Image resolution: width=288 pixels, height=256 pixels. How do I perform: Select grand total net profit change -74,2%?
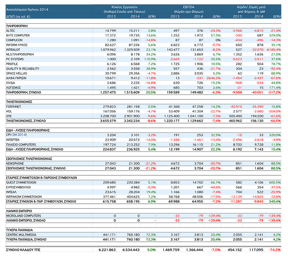[x=275, y=250]
